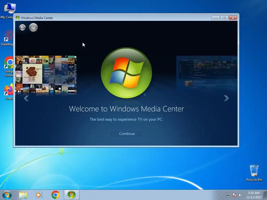
Task: Close the Windows Media Center window
Action: coord(233,18)
